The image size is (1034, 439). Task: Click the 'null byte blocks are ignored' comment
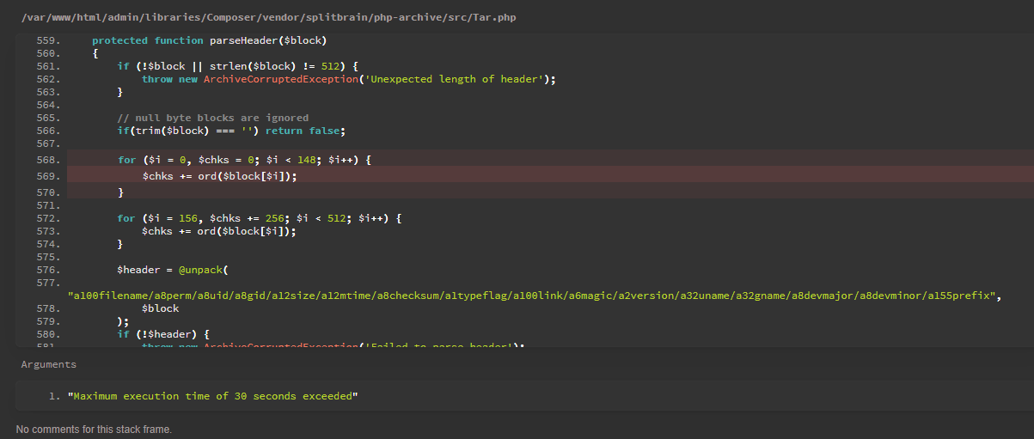(212, 118)
